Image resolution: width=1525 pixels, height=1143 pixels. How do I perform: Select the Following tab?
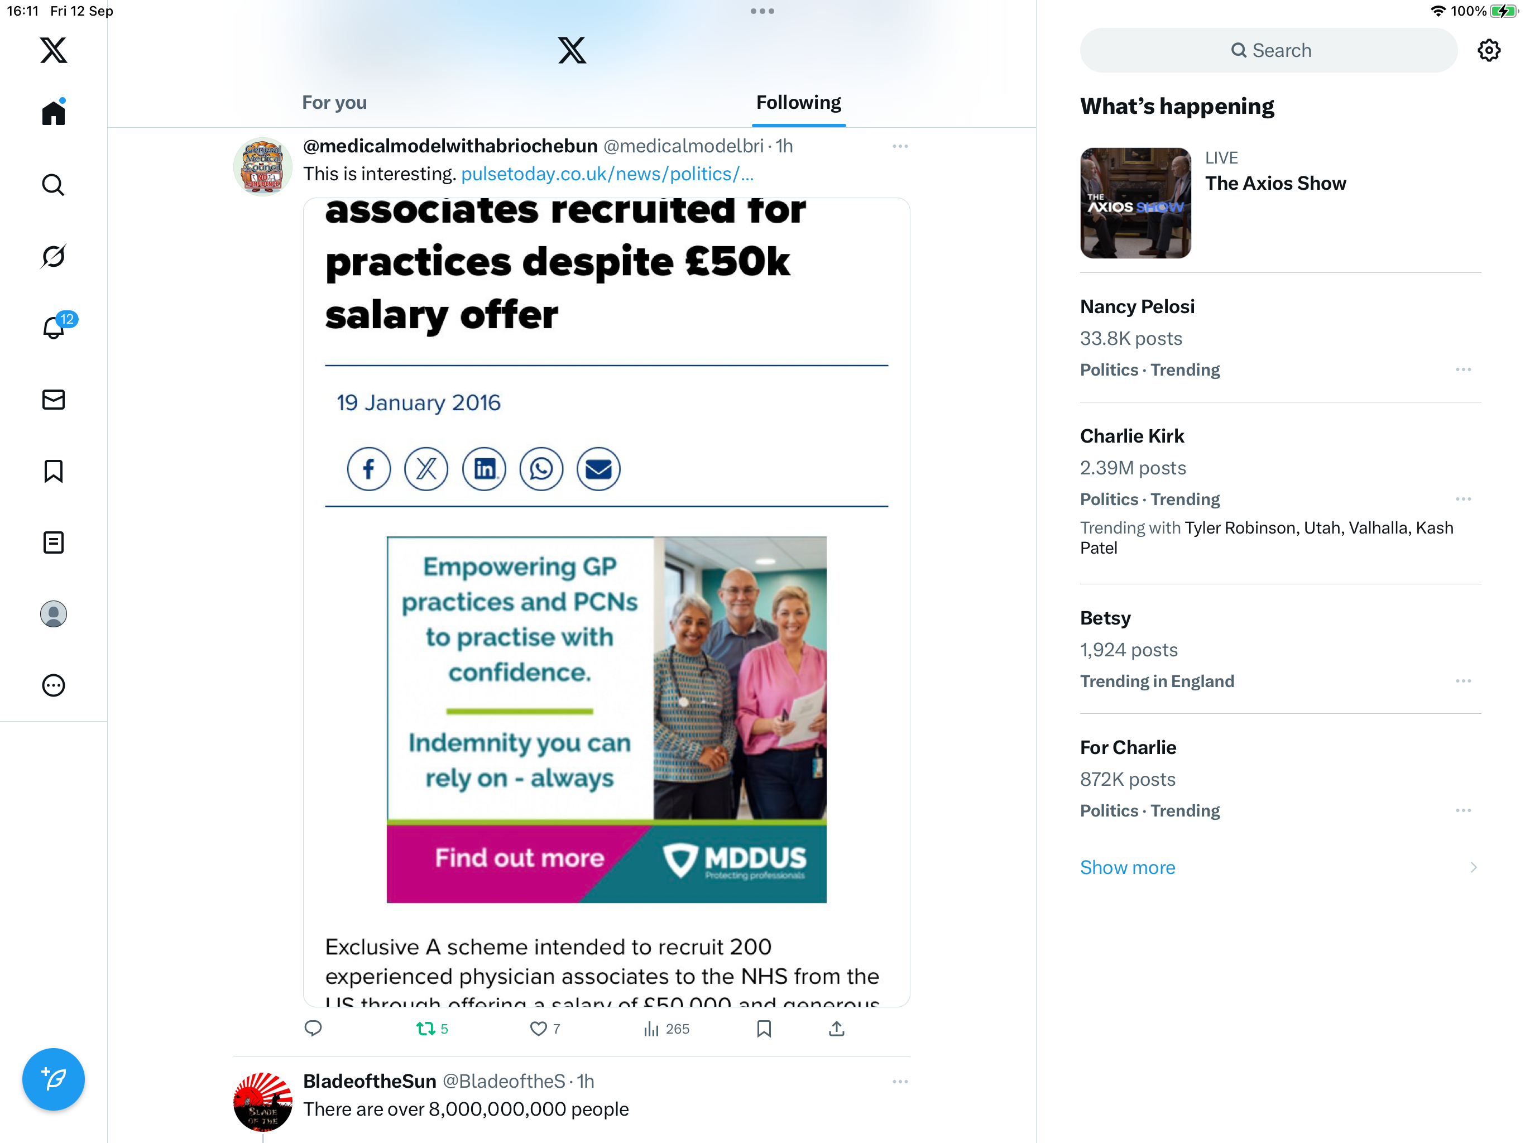click(798, 103)
